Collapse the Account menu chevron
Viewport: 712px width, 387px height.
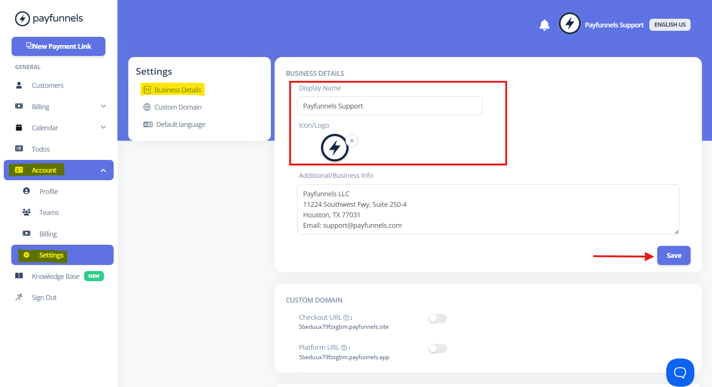pyautogui.click(x=104, y=170)
